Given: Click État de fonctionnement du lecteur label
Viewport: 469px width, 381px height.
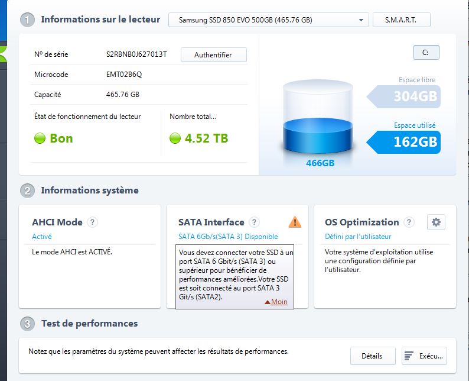Looking at the screenshot, I should pos(87,117).
